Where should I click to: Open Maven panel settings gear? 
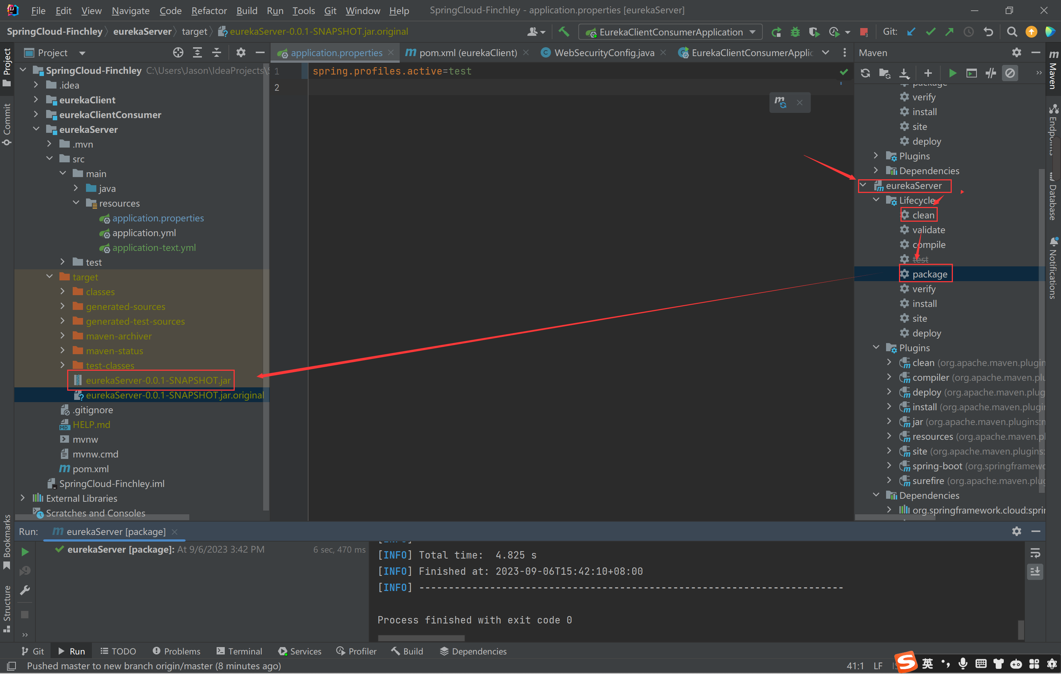[x=1016, y=53]
